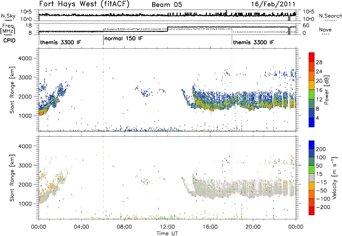342x236 pixels.
Task: Click '4000' on the power panel range axis
Action: click(x=25, y=58)
